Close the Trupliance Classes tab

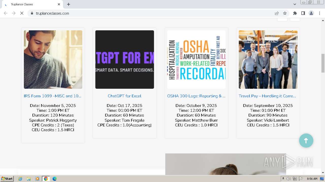(59, 4)
